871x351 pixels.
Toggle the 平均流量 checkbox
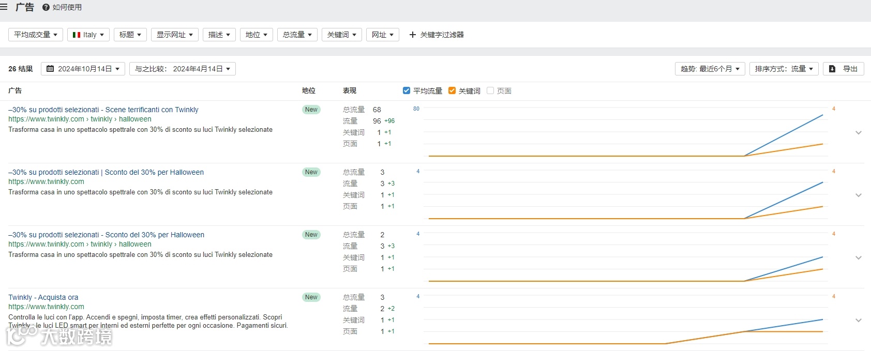point(407,90)
